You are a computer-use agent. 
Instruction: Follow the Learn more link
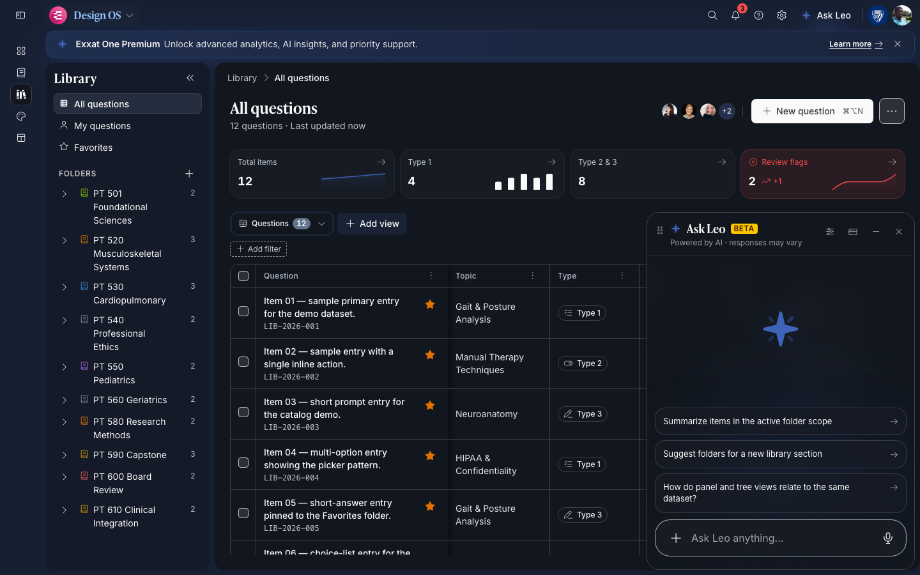[x=855, y=44]
